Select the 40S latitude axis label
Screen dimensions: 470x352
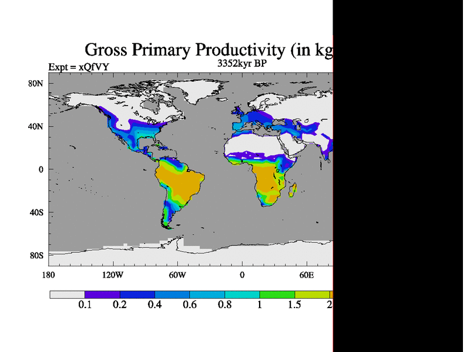36,212
